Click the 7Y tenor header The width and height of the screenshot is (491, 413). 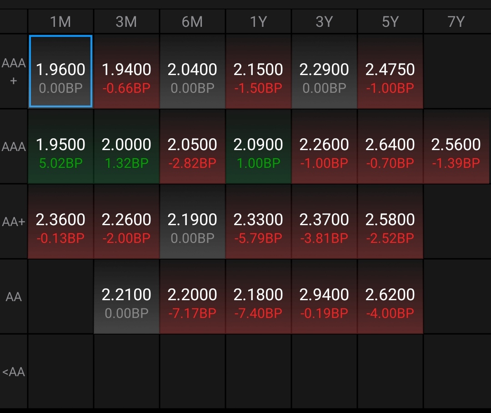[x=456, y=21]
